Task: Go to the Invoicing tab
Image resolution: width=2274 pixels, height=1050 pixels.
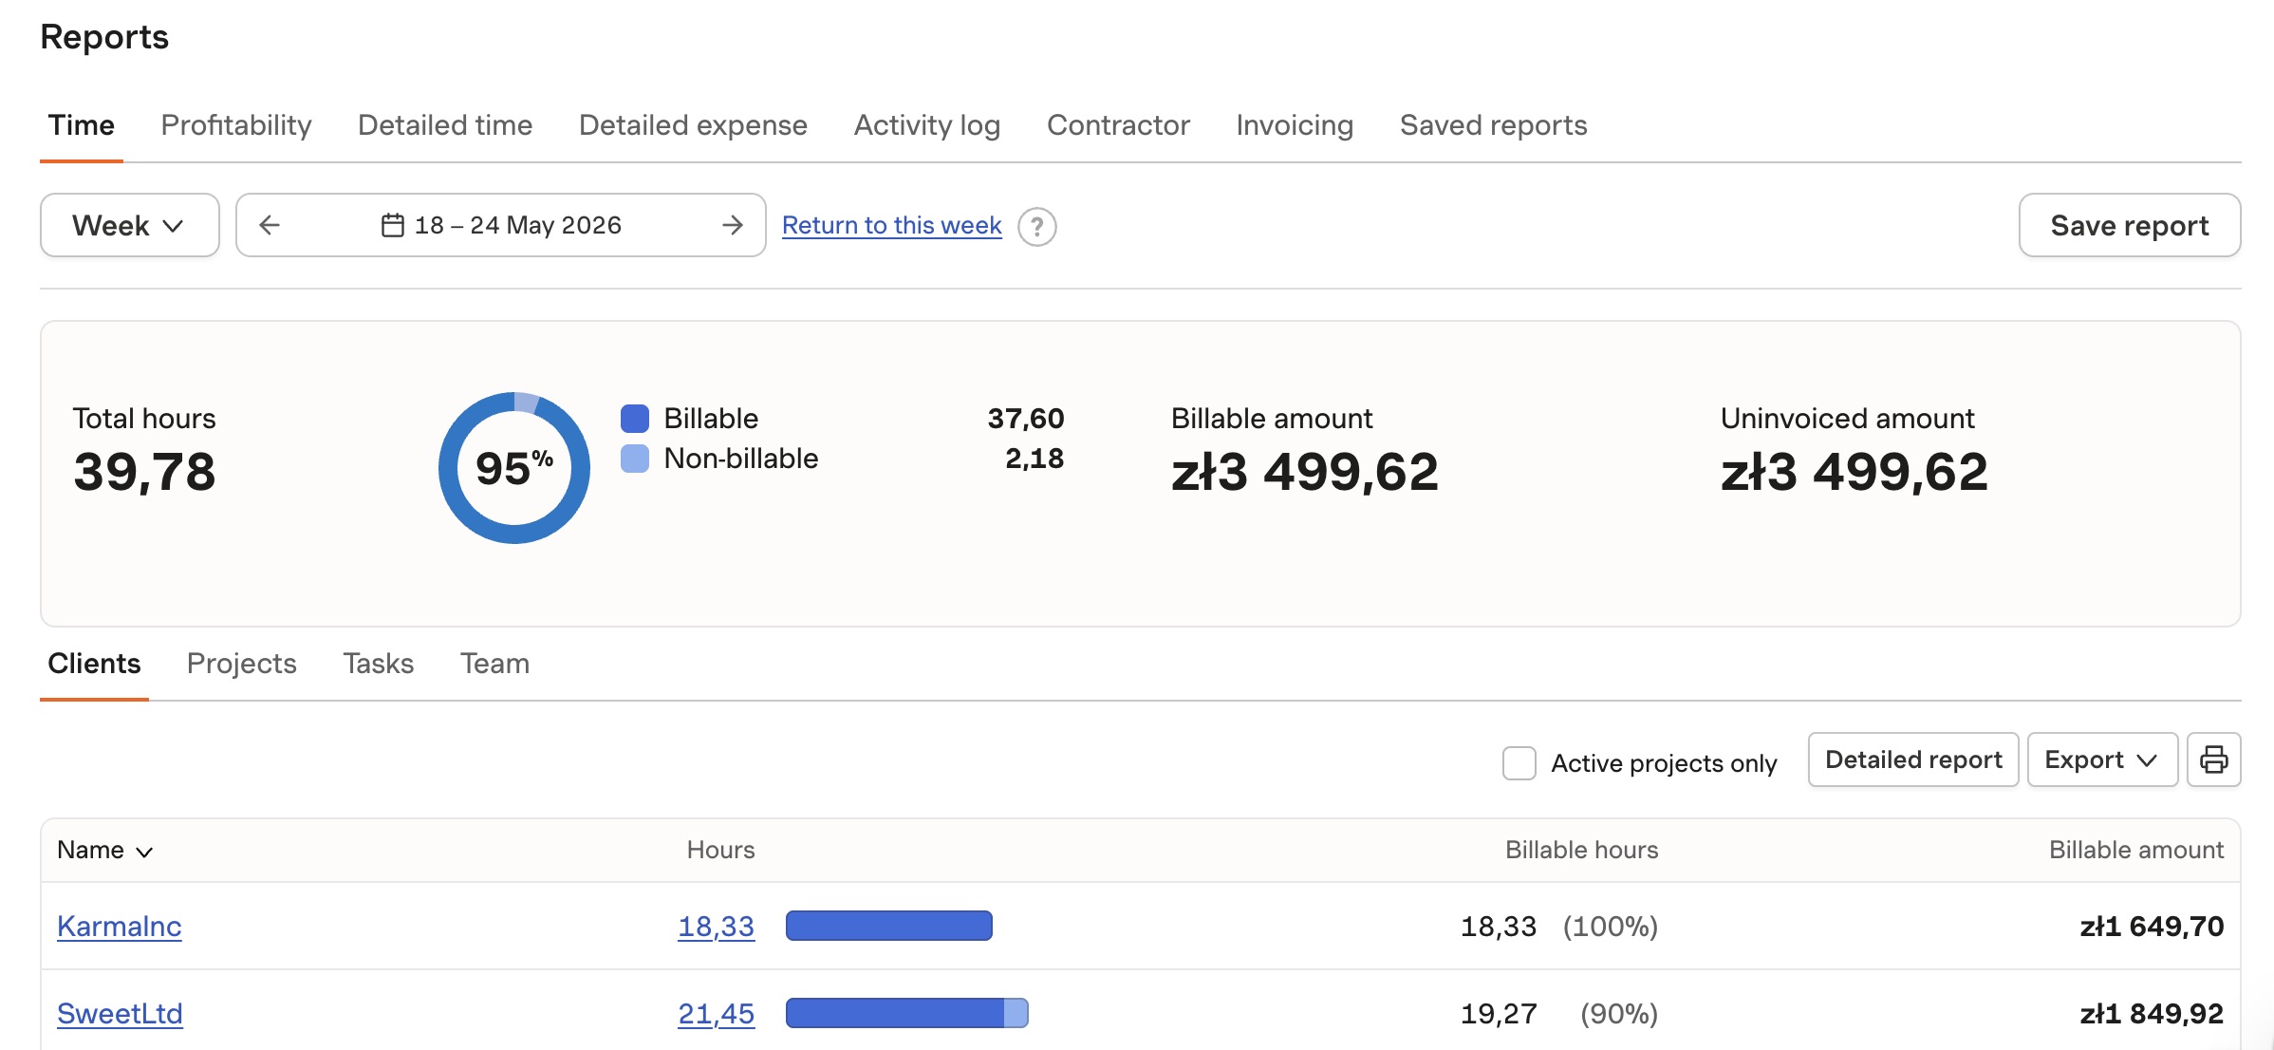Action: tap(1295, 125)
